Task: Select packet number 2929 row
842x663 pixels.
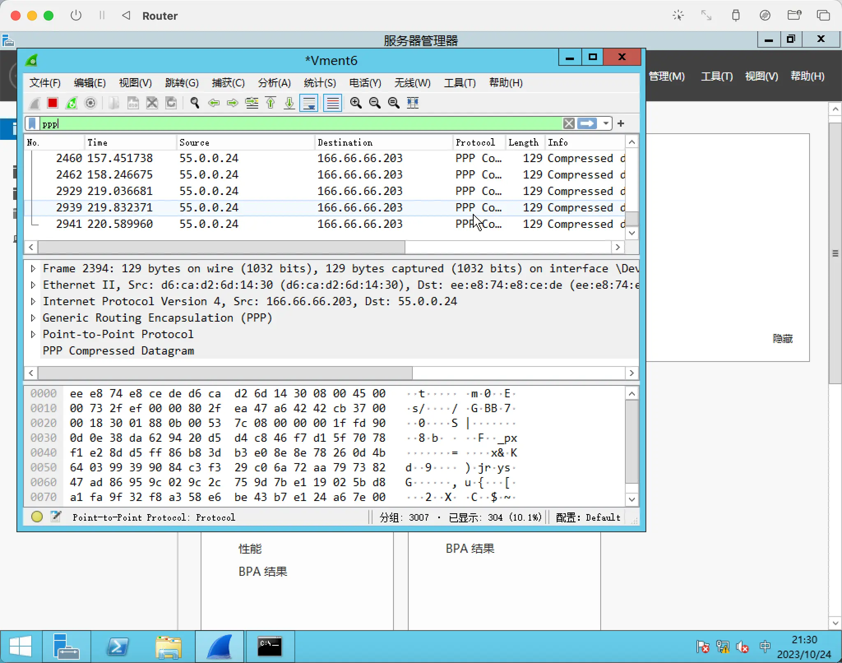Action: 325,191
